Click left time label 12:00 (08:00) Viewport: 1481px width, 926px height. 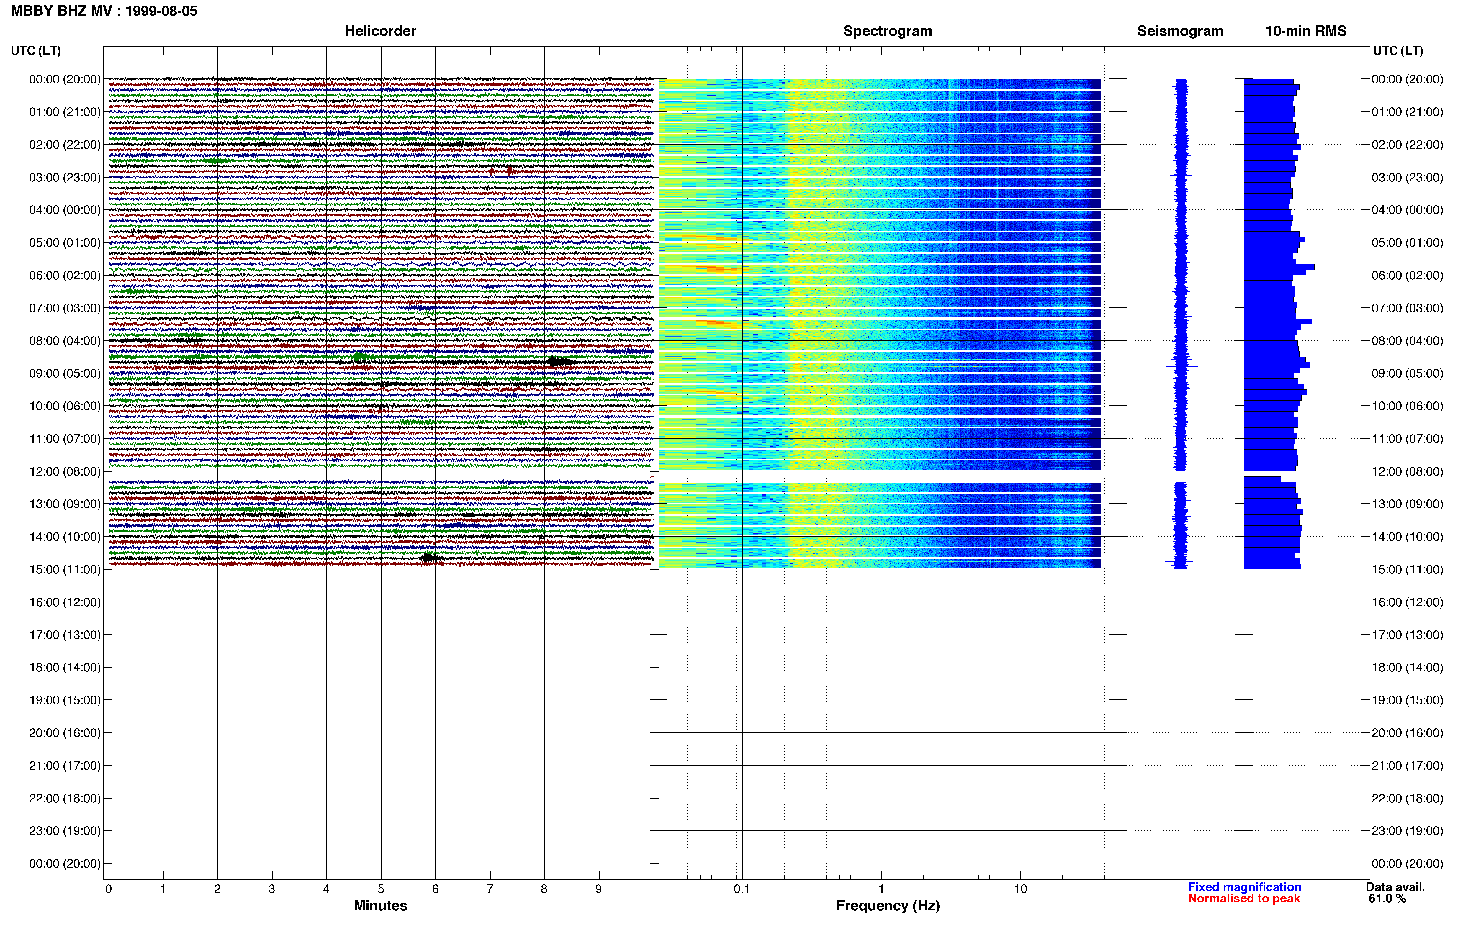[65, 472]
